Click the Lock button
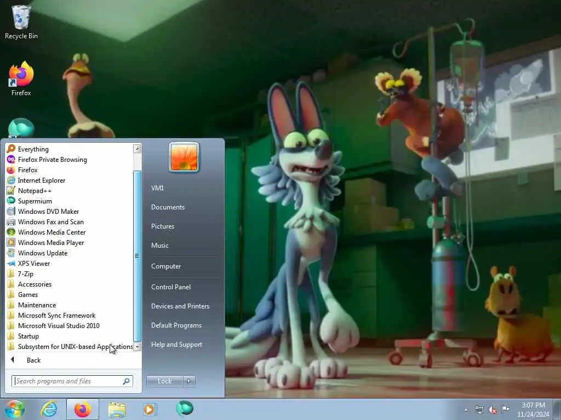561x420 pixels. coord(164,381)
